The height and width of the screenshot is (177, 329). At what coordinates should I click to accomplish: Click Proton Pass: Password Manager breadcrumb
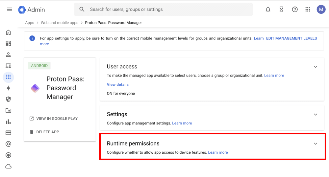tap(113, 23)
